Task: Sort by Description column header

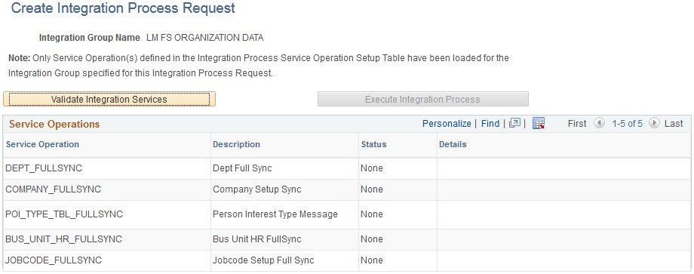Action: click(x=236, y=144)
